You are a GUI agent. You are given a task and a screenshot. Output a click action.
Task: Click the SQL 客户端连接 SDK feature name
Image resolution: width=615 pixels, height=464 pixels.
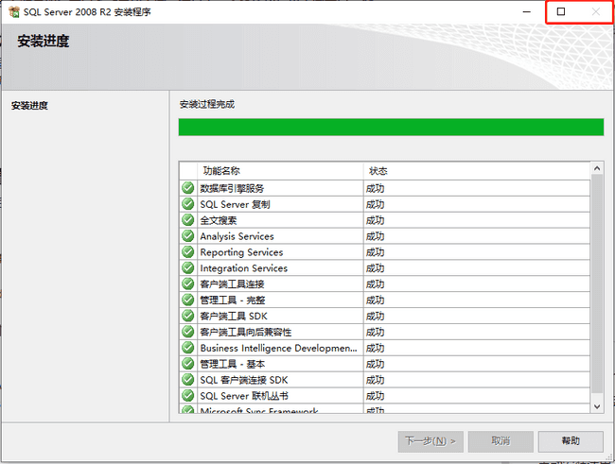click(244, 380)
